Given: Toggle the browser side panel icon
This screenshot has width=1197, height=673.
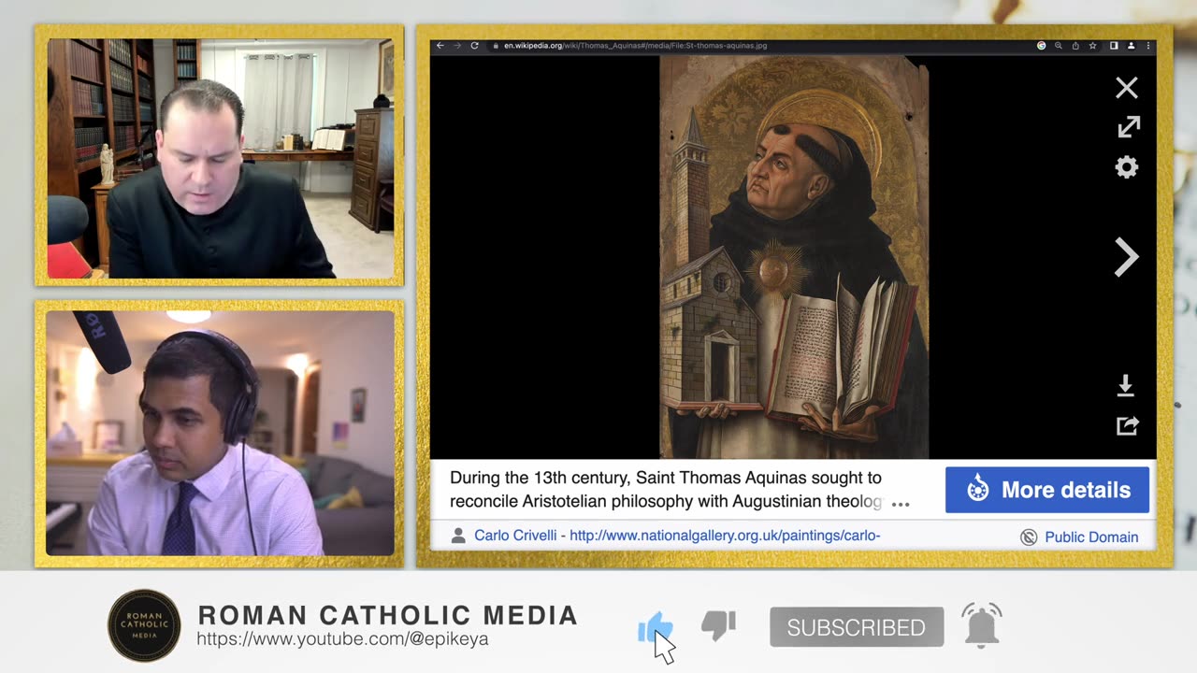Looking at the screenshot, I should 1114,46.
